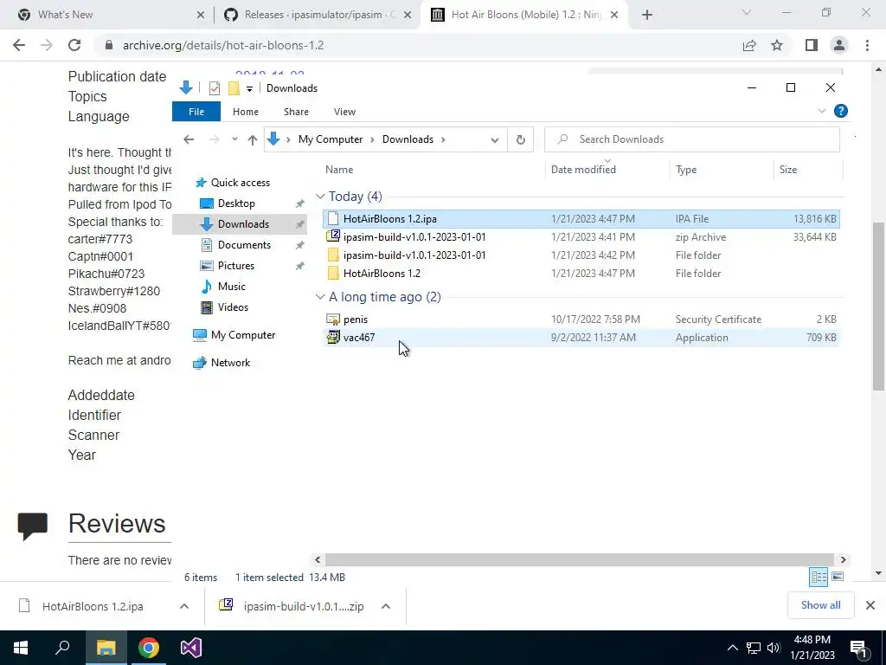The width and height of the screenshot is (886, 665).
Task: Sort files by Name column header
Action: (x=339, y=170)
